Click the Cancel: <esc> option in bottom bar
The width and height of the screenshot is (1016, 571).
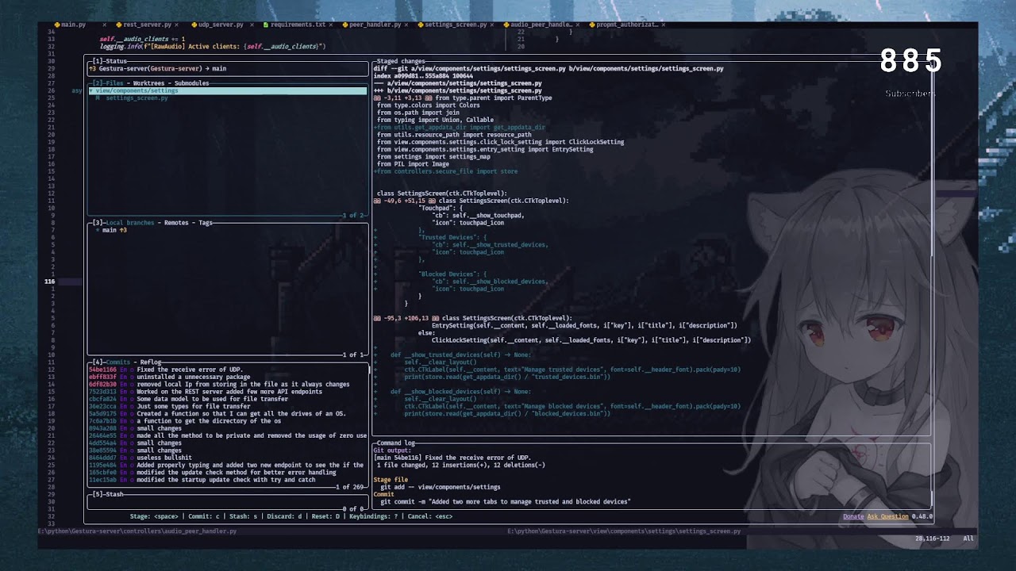coord(430,516)
